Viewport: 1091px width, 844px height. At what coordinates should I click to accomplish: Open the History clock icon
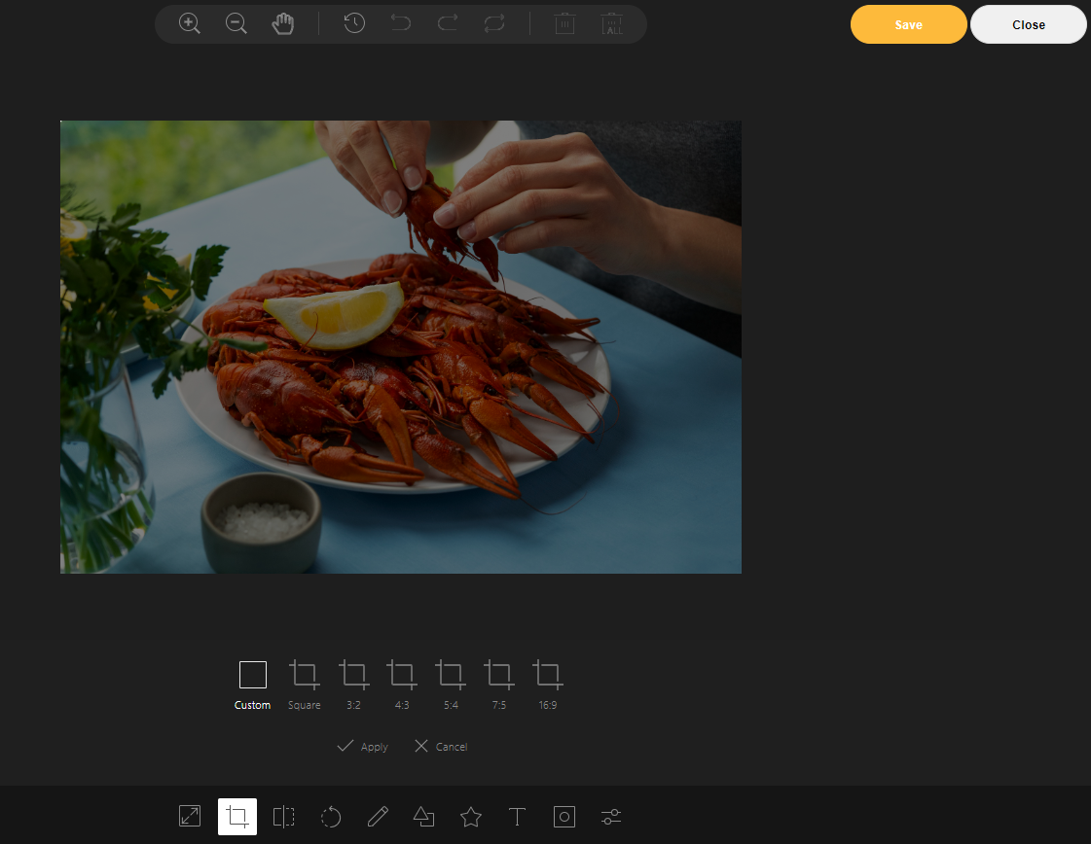tap(354, 23)
